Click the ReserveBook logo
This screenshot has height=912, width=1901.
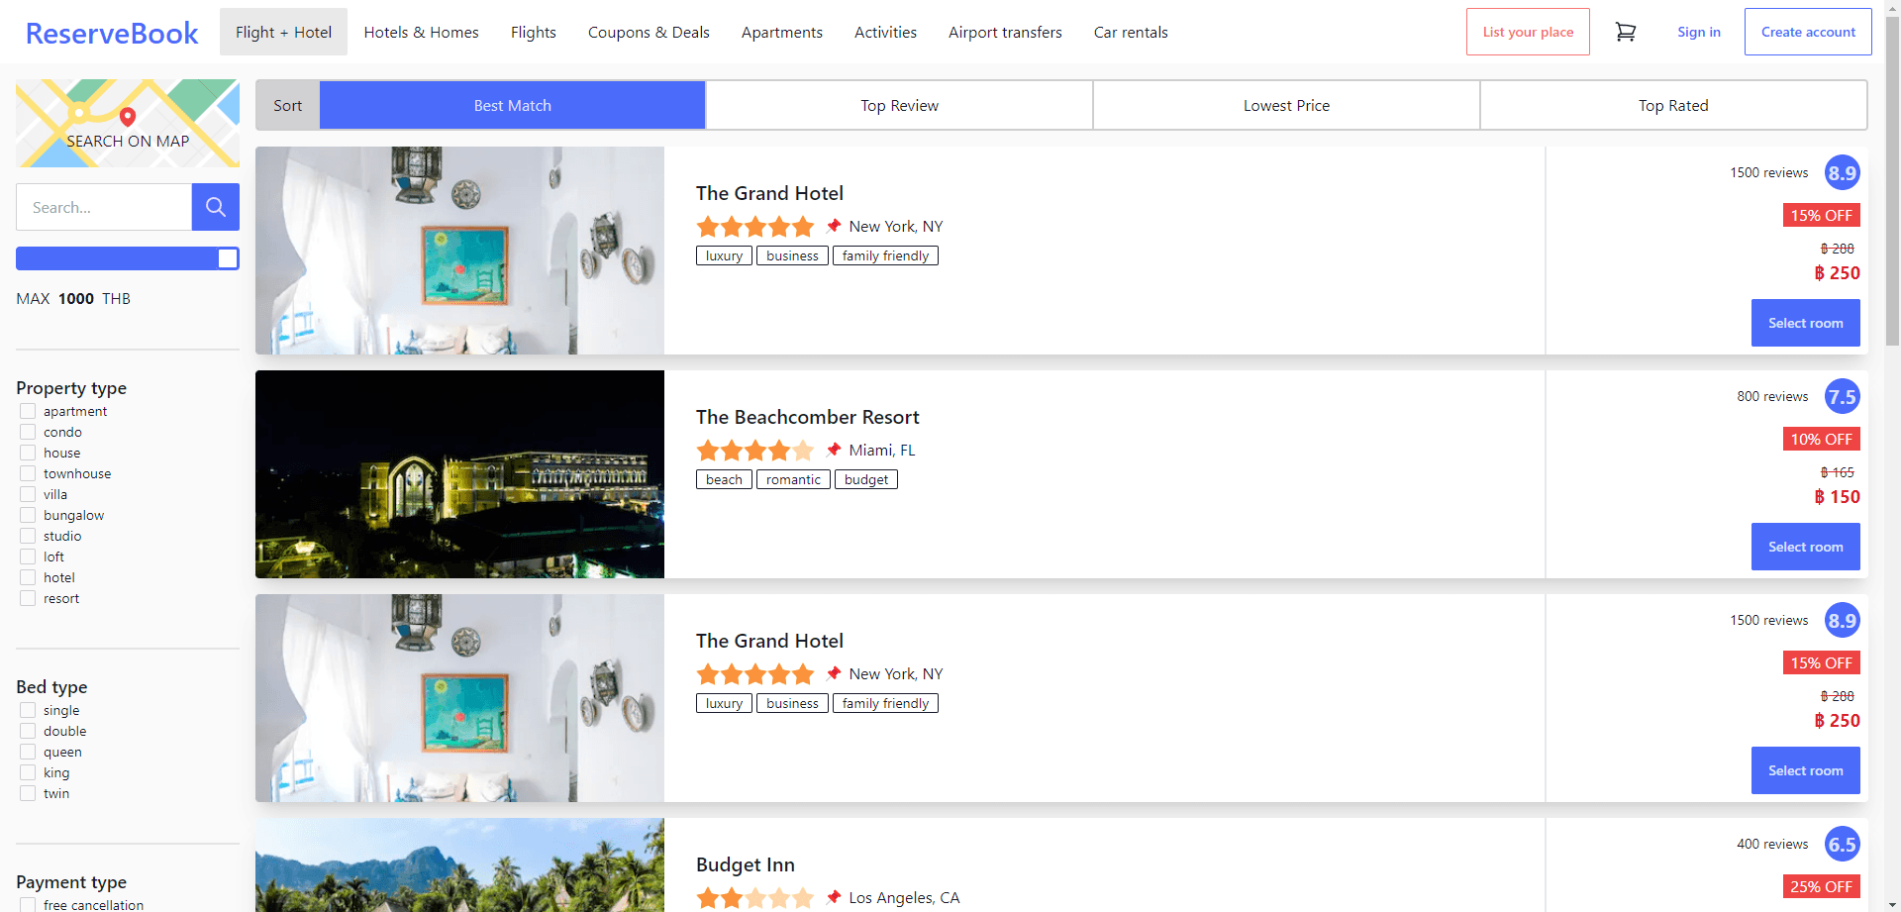pos(112,33)
